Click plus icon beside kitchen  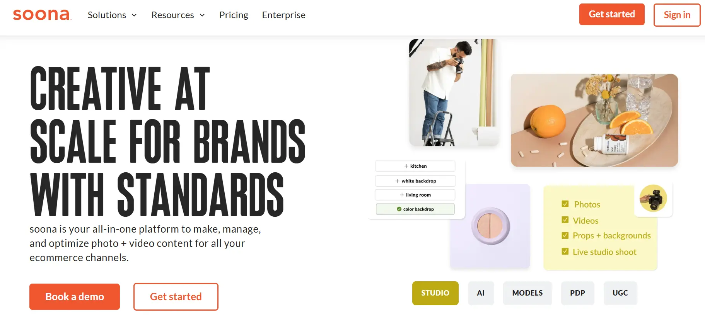click(x=406, y=166)
